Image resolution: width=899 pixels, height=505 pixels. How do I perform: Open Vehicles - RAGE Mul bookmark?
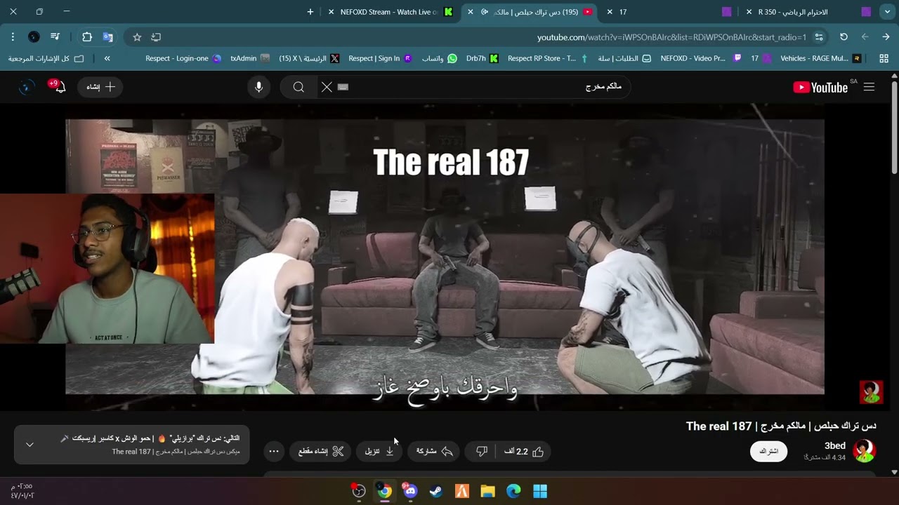[x=820, y=58]
